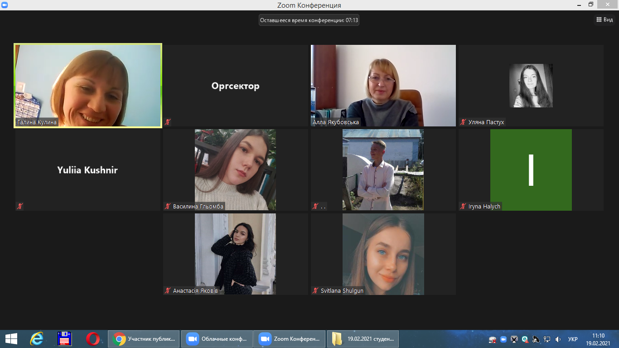619x348 pixels.
Task: Launch Internet Explorer from taskbar
Action: (36, 338)
